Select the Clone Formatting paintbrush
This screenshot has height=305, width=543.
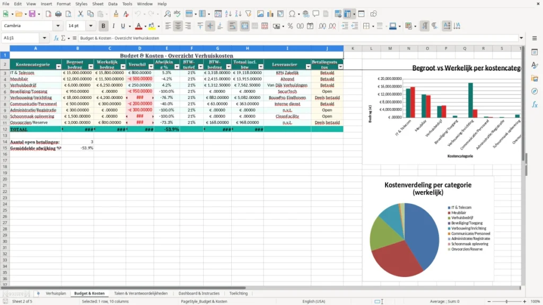[x=116, y=14]
